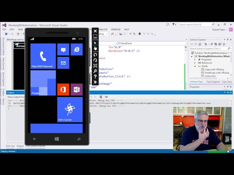Toggle auto-hide pin on Output panel
234x175 pixels.
click(x=228, y=93)
